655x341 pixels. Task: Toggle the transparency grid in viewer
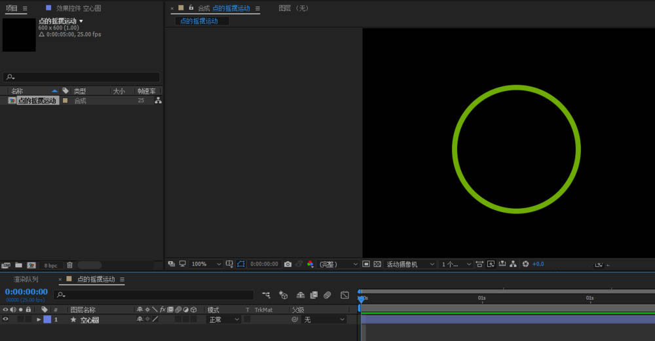(377, 264)
